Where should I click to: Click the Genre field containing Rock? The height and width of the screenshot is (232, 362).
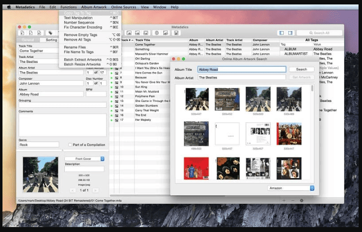39,145
